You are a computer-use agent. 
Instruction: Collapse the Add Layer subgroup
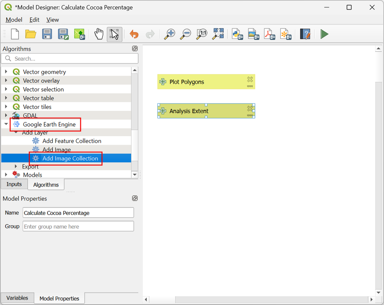click(x=16, y=132)
